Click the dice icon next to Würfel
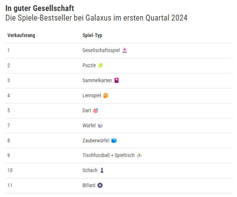Viewport: 237px width, 197px height. (100, 126)
